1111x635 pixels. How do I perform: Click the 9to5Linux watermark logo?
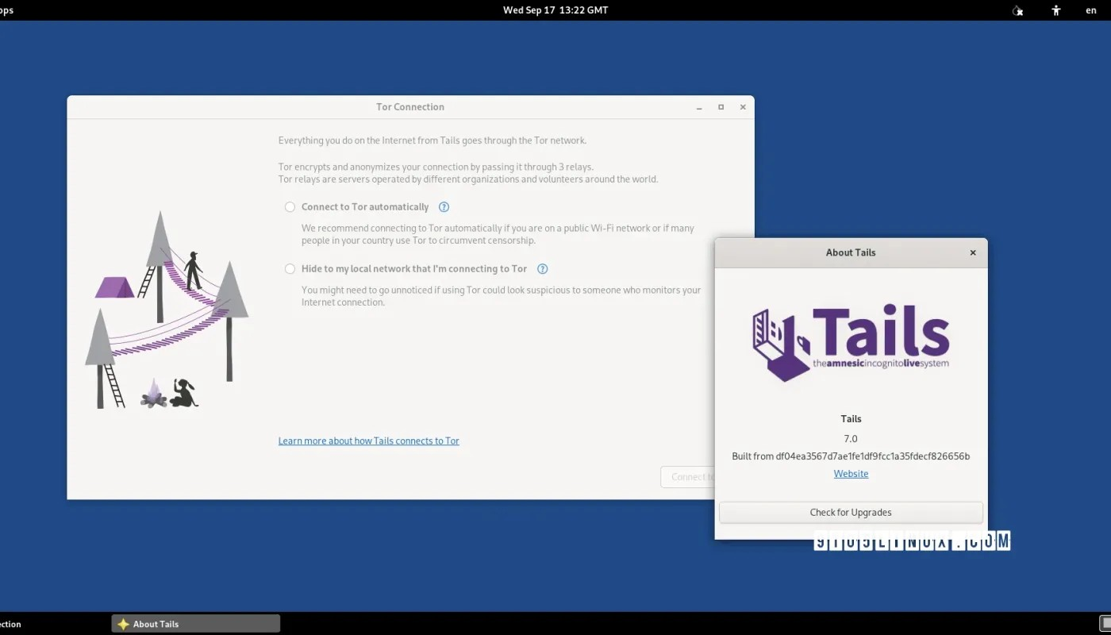(909, 539)
